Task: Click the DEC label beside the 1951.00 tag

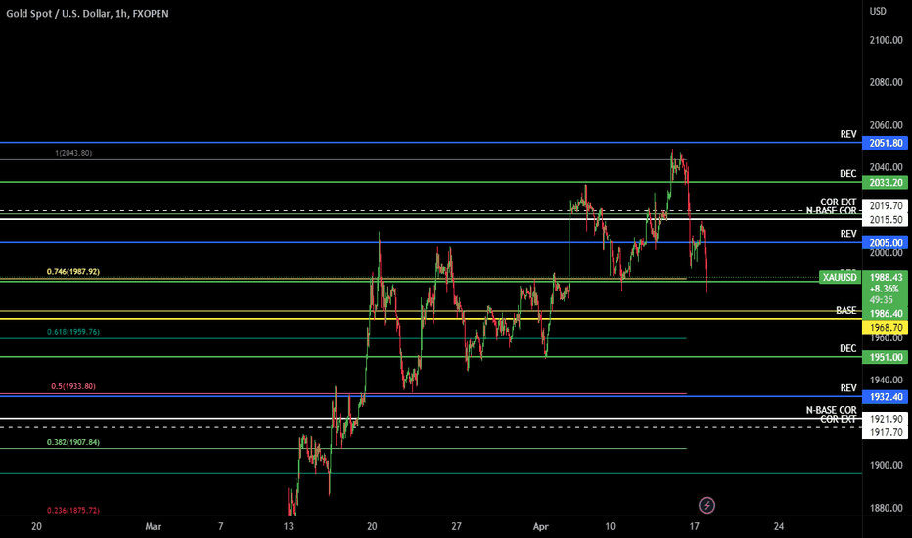Action: tap(848, 349)
